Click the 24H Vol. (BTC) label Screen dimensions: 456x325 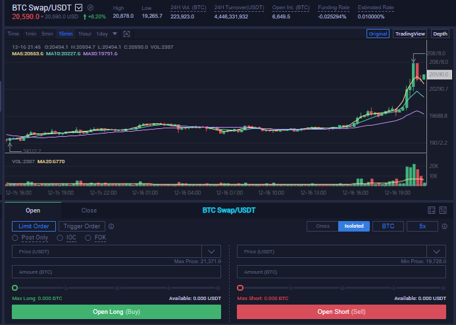tap(188, 7)
